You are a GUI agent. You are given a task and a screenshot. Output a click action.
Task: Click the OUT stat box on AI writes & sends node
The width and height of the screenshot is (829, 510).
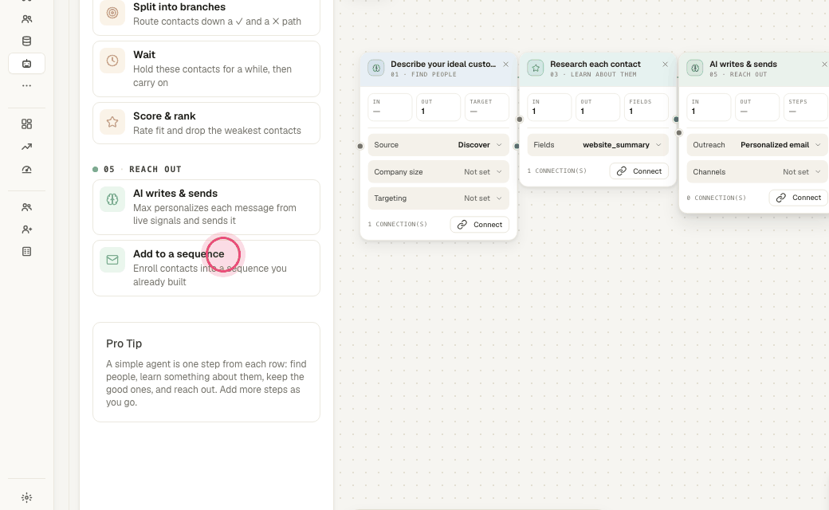[x=757, y=108]
